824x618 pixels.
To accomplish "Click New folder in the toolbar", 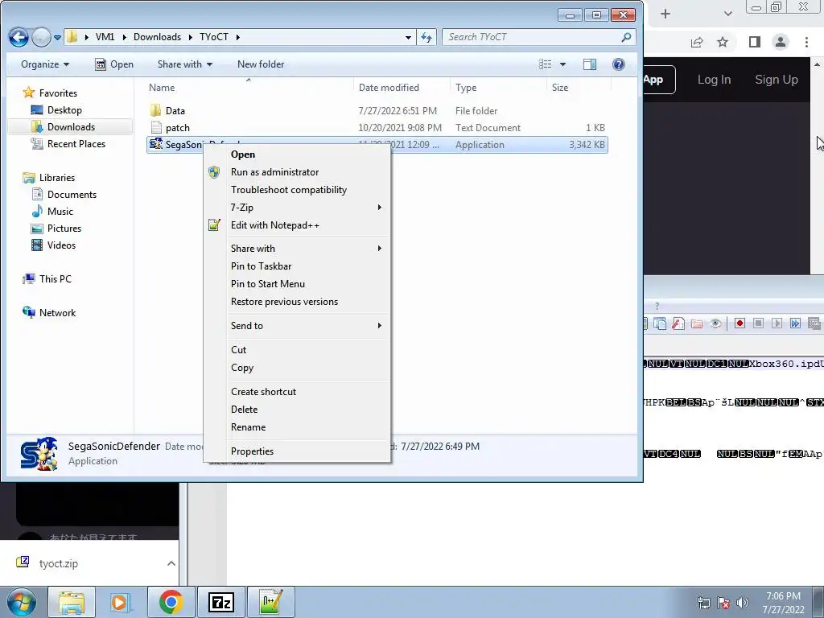I will coord(261,64).
